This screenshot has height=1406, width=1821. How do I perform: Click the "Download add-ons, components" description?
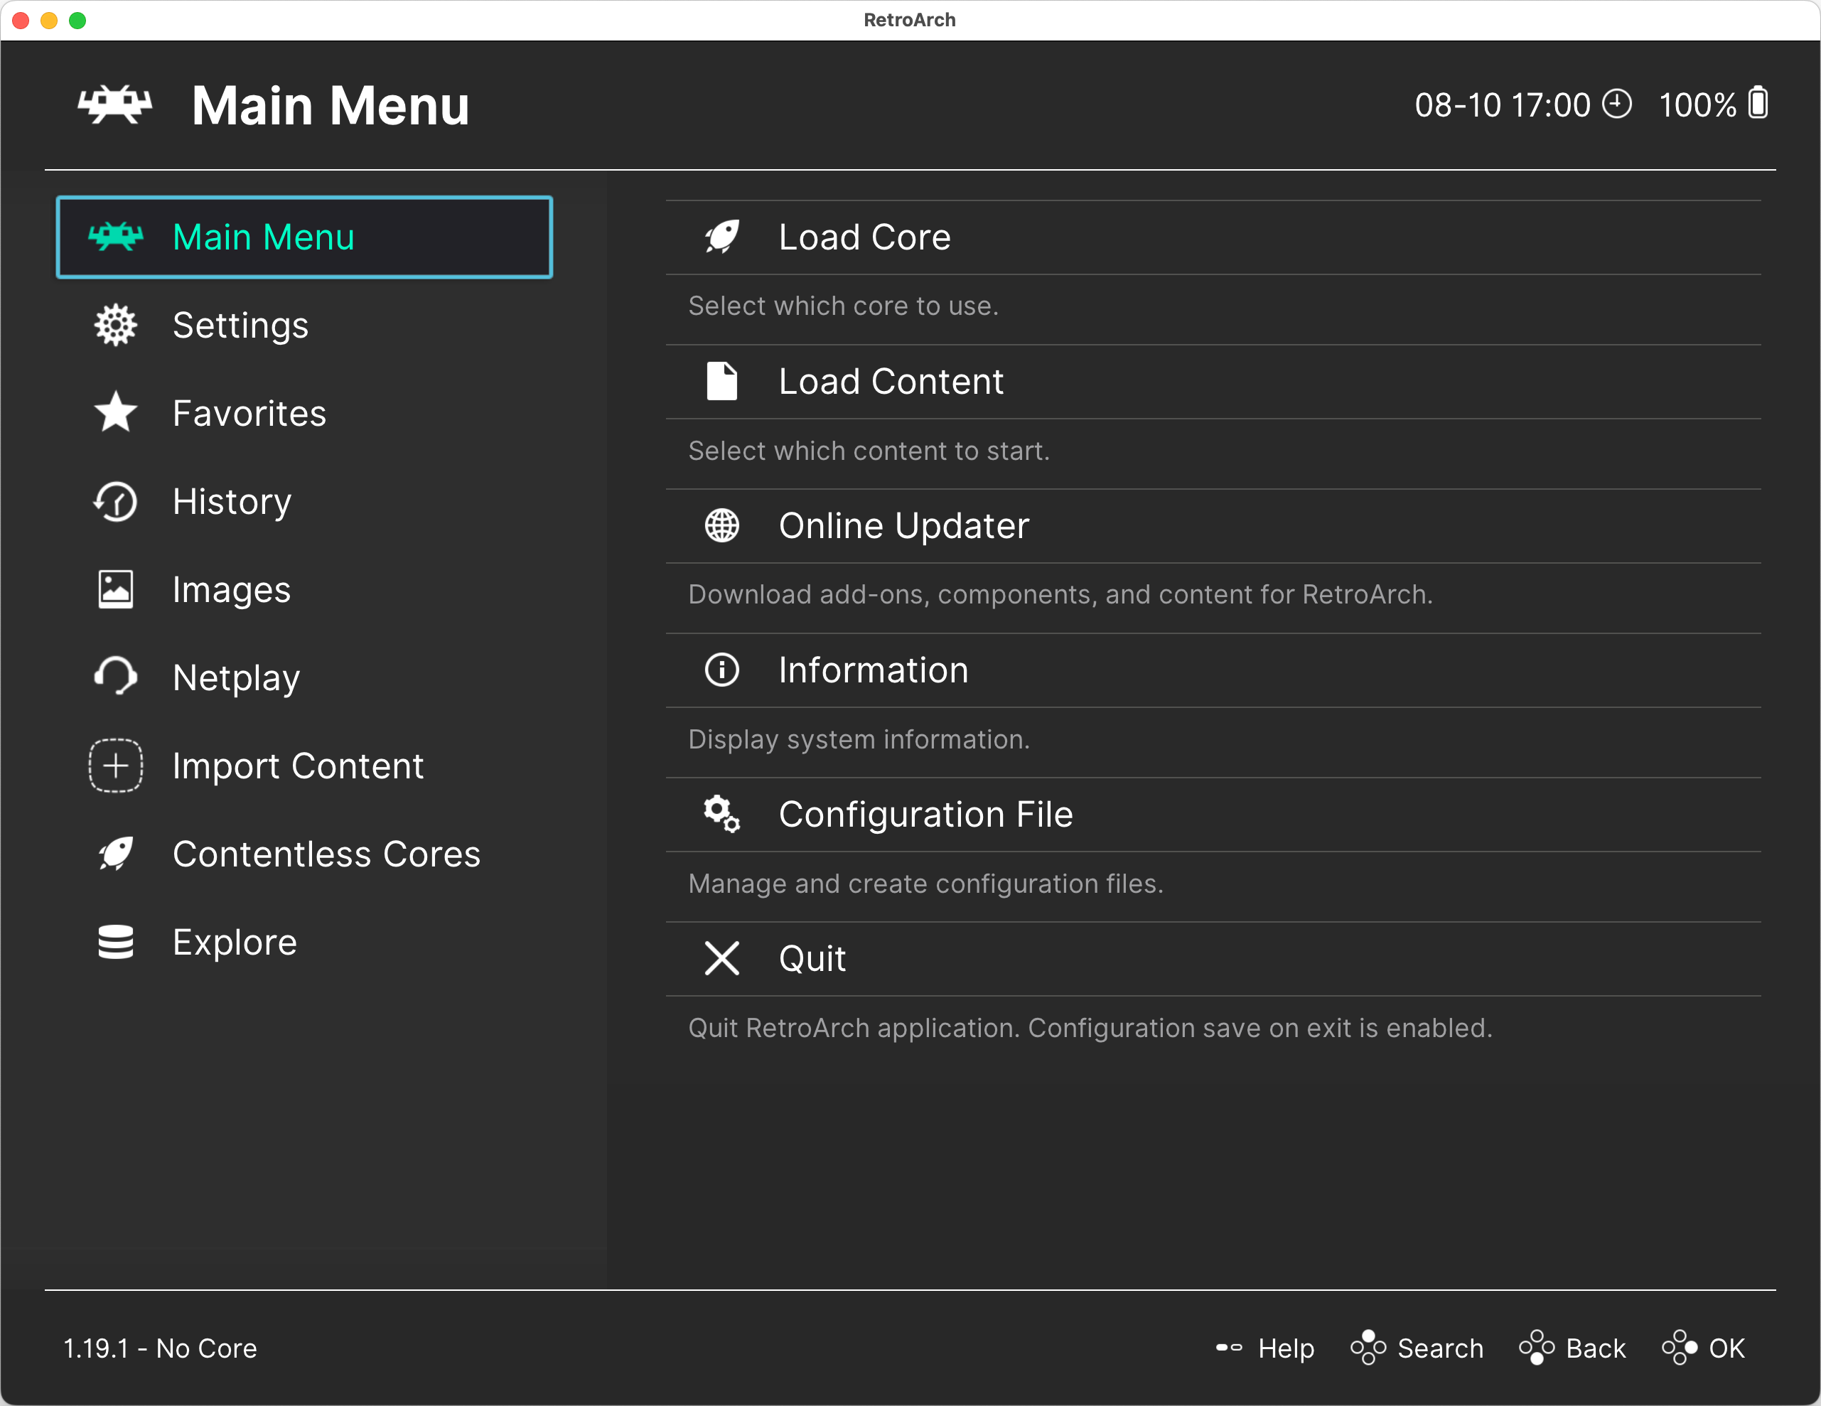pos(1060,594)
